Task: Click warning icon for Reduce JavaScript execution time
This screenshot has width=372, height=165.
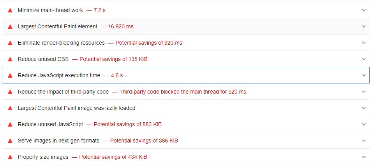Action: [x=10, y=75]
